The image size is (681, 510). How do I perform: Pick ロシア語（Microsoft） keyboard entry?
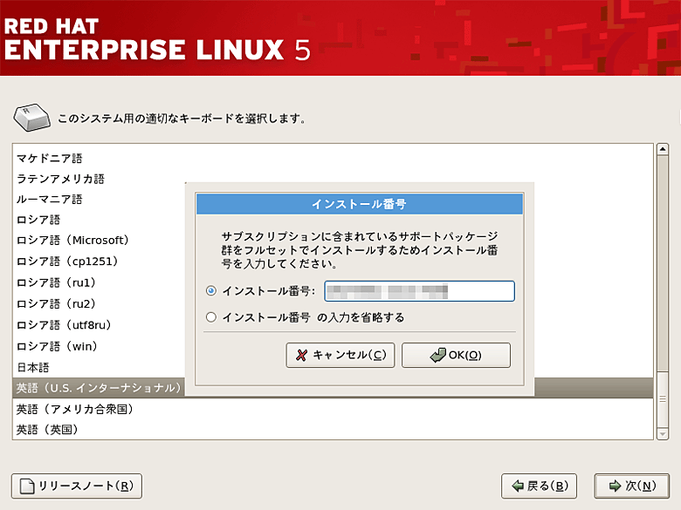pos(73,241)
